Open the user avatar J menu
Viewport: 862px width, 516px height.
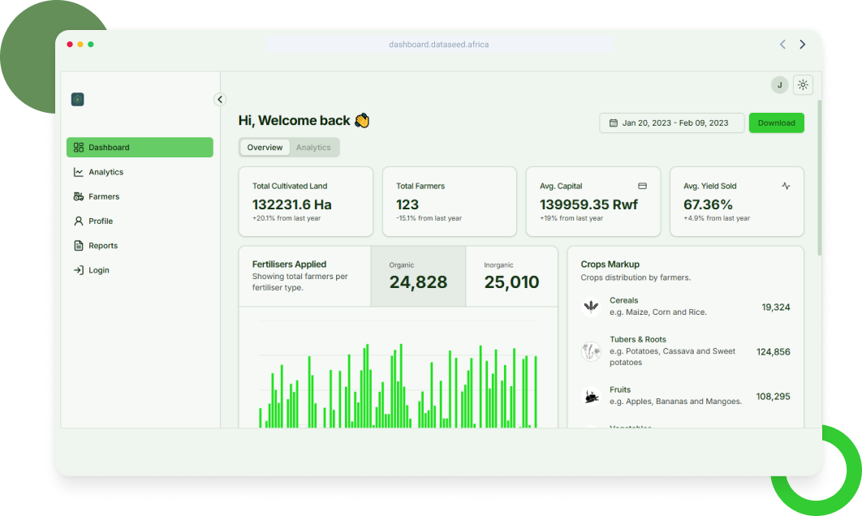click(x=779, y=85)
